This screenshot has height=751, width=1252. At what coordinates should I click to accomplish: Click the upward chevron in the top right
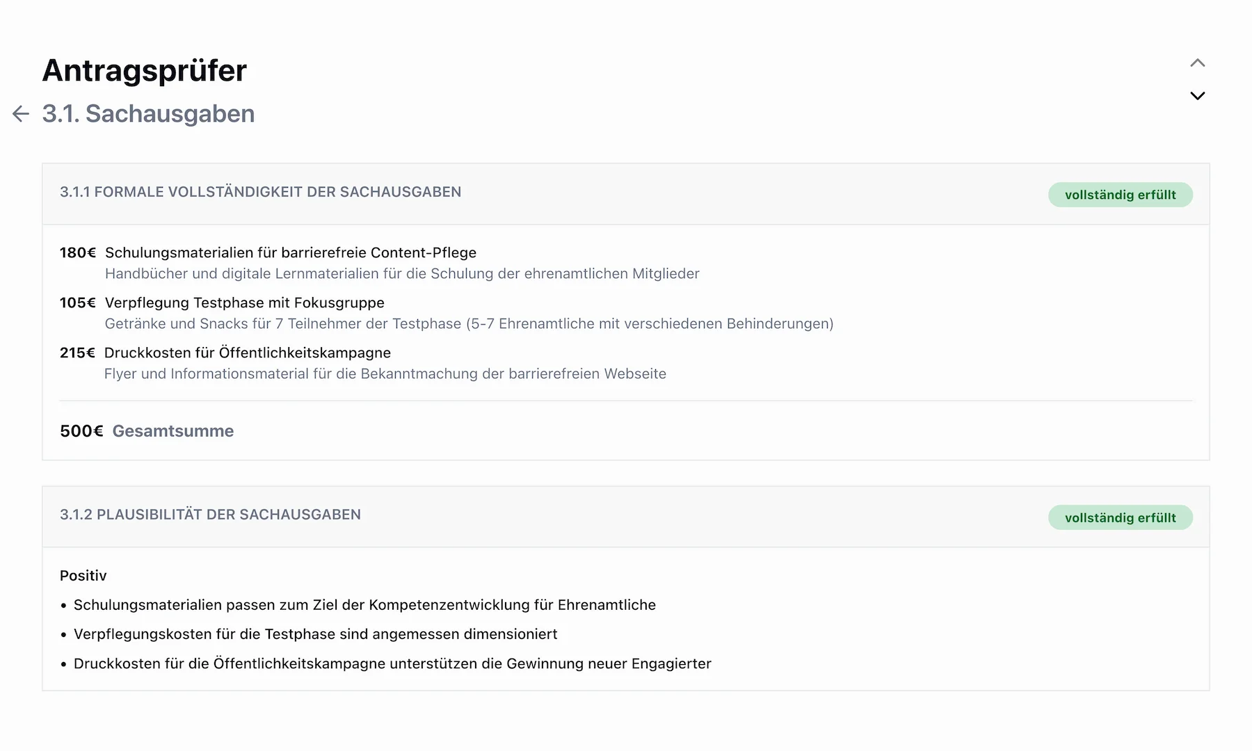1197,63
